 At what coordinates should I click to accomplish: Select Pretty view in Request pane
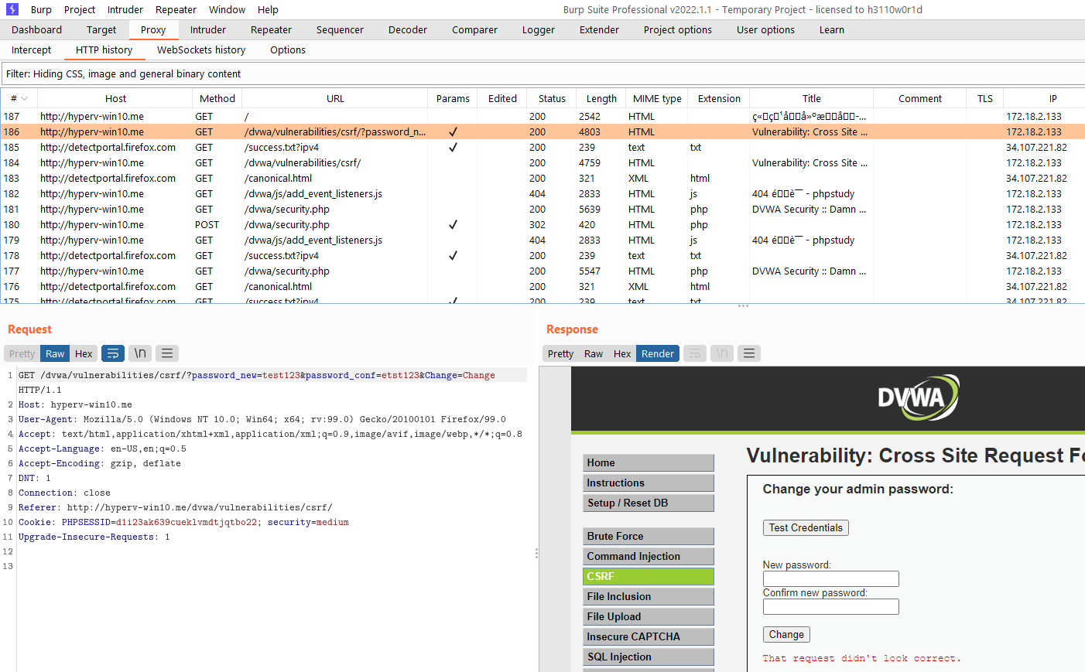[x=22, y=353]
